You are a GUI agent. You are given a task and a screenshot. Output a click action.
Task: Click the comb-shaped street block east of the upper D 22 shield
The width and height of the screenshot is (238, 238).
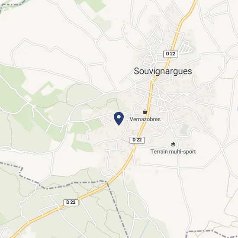click(x=187, y=47)
